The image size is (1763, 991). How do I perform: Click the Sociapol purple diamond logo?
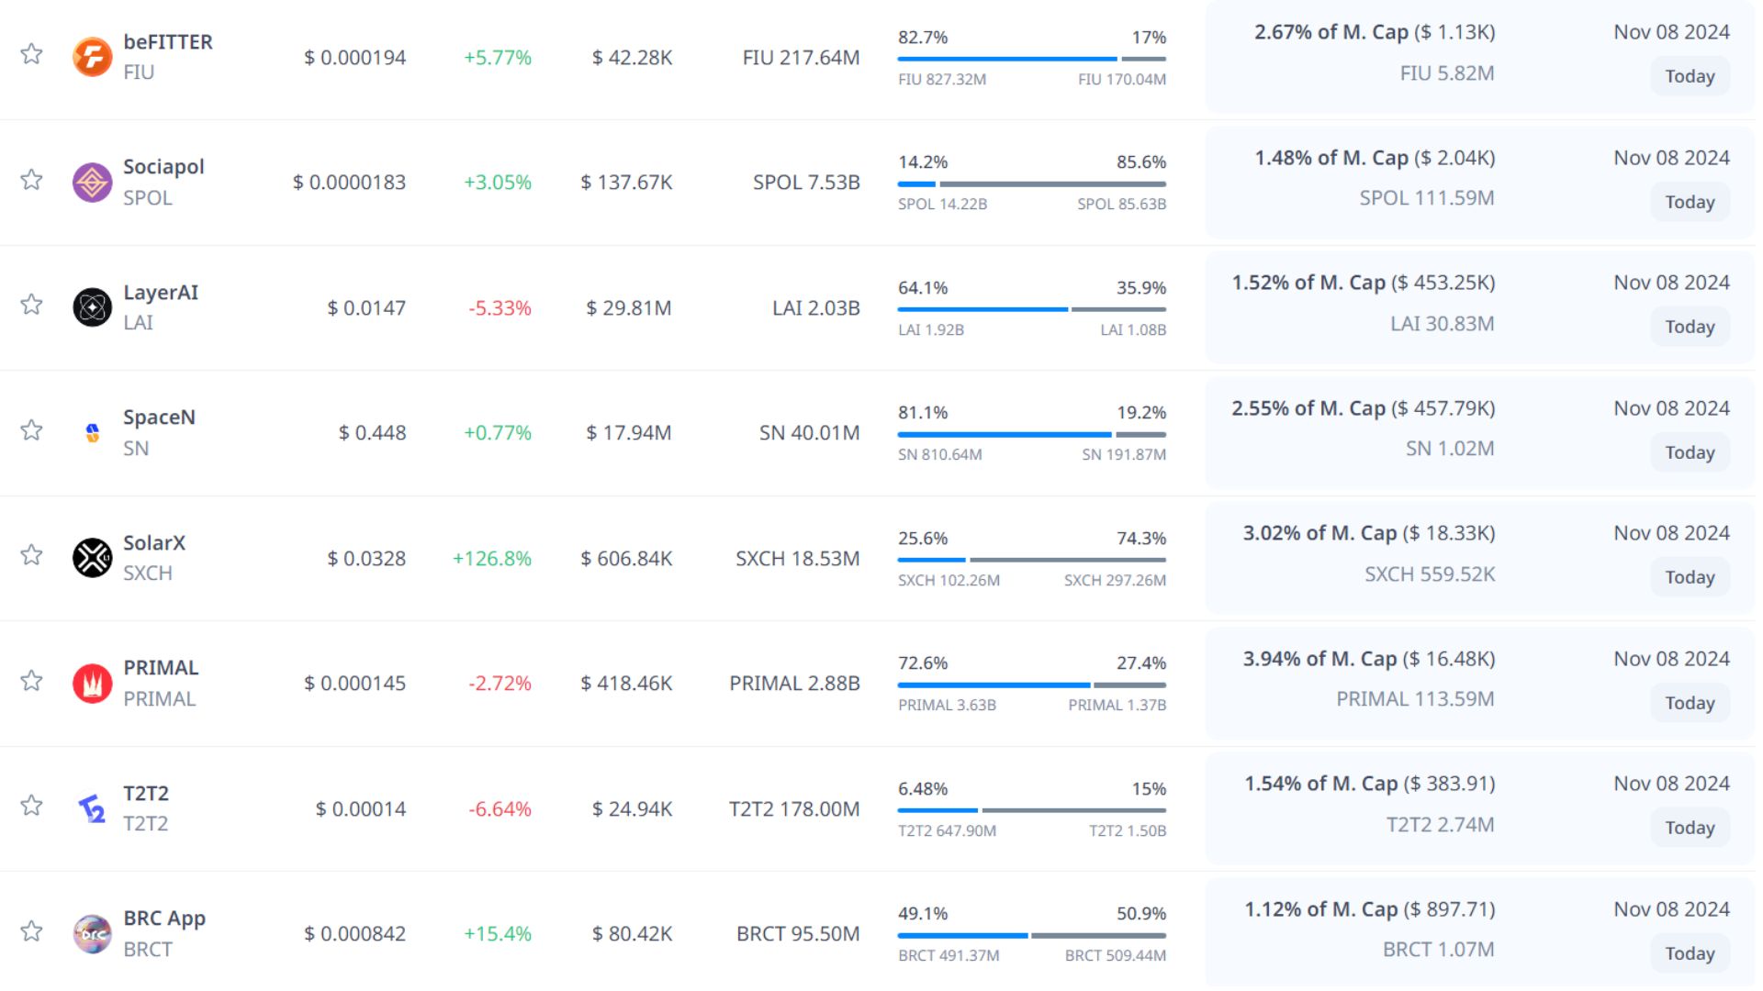pos(92,182)
